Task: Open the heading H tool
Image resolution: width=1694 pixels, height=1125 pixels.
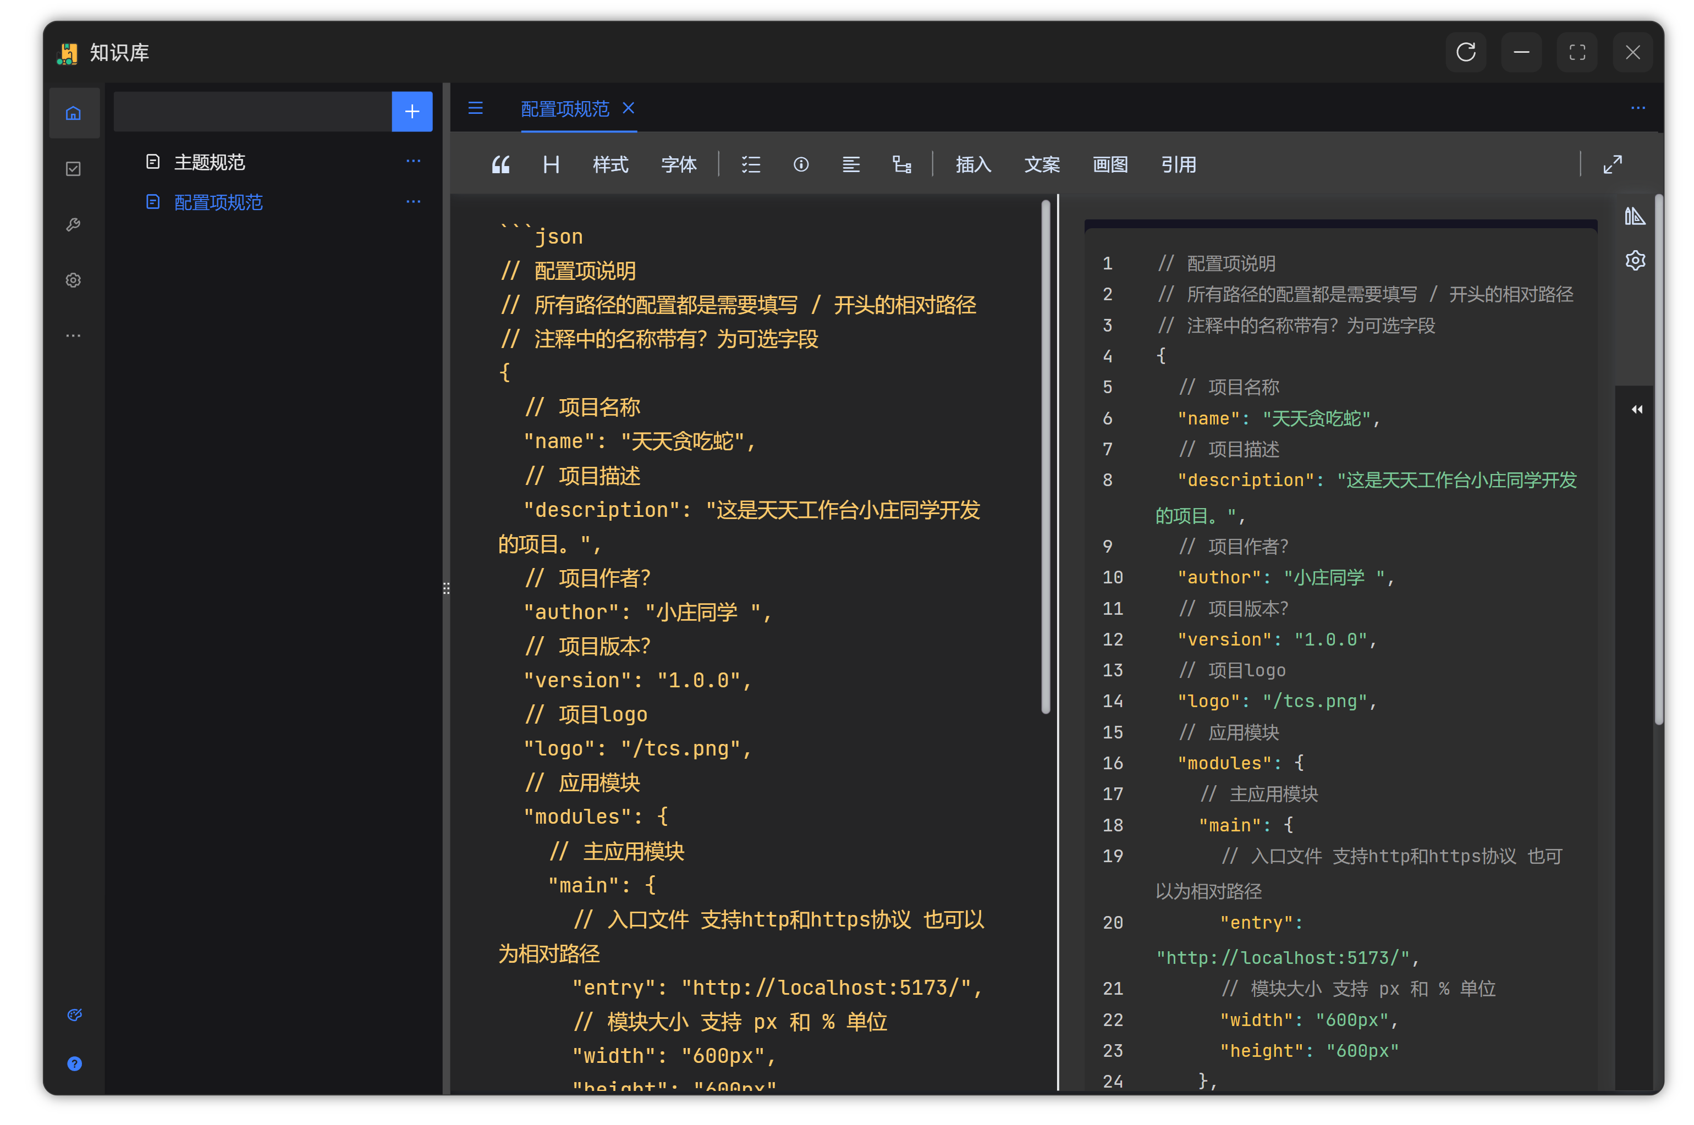Action: 551,164
